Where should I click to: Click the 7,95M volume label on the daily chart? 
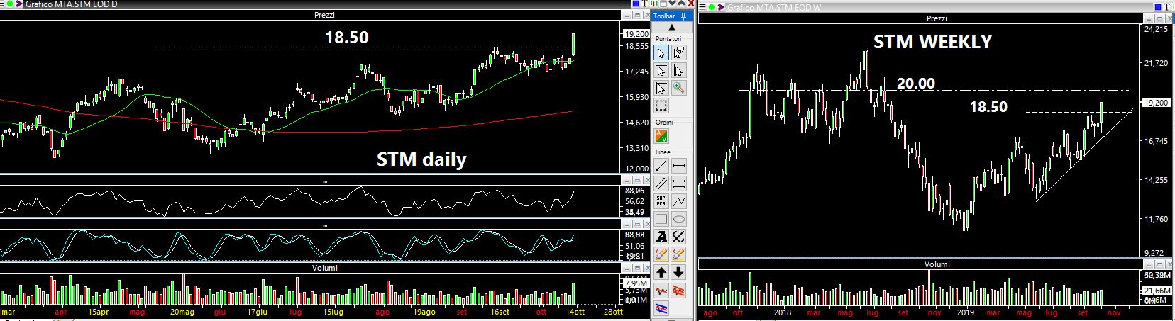[x=636, y=283]
